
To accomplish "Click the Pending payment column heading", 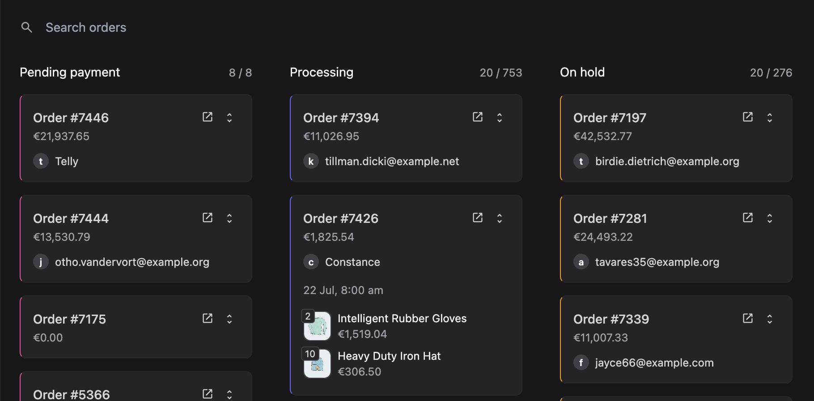I will [70, 73].
